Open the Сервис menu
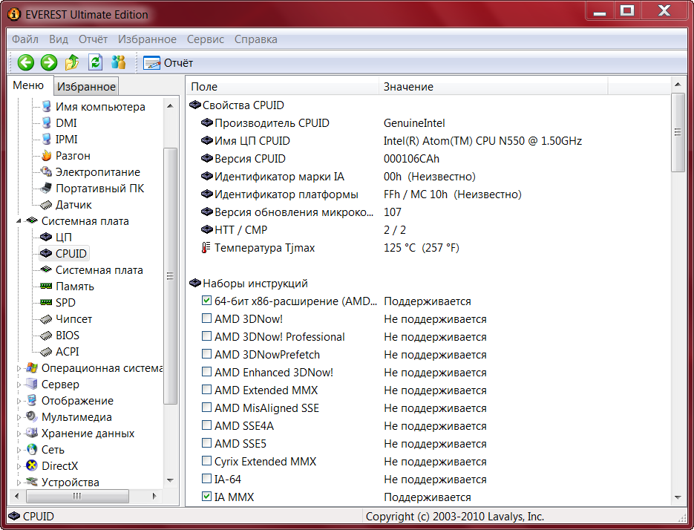694x530 pixels. pos(206,39)
